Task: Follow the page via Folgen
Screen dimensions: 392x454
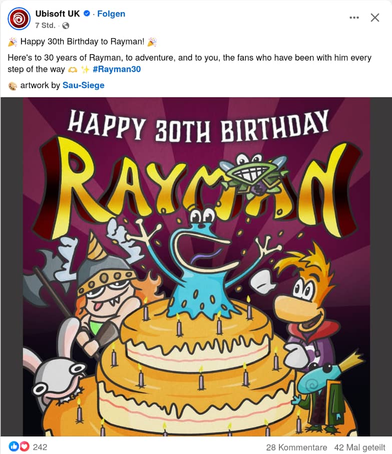Action: pyautogui.click(x=111, y=14)
